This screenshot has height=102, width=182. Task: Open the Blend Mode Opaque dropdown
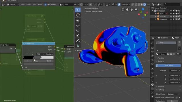172,94
